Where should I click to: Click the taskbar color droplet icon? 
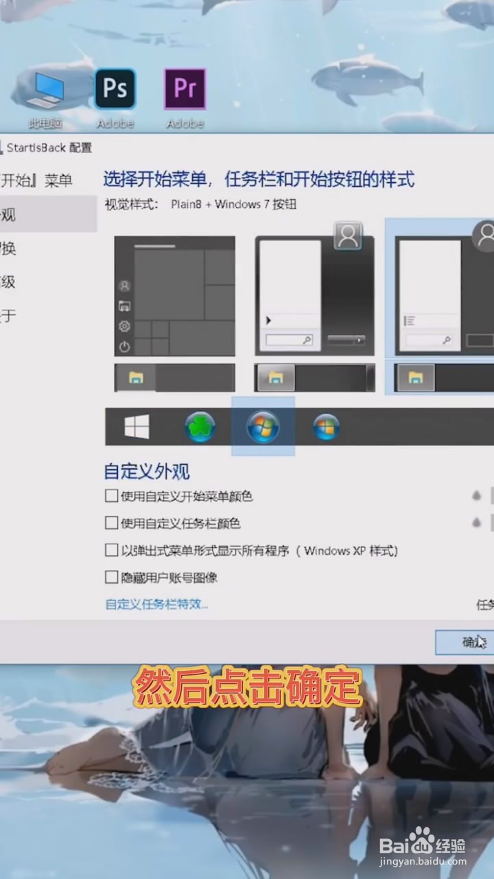[x=476, y=523]
